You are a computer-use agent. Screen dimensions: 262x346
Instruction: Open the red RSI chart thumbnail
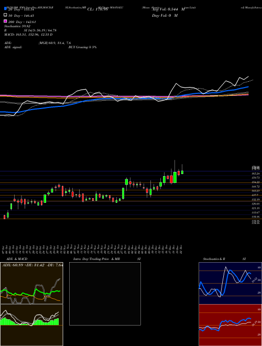pos(230,325)
